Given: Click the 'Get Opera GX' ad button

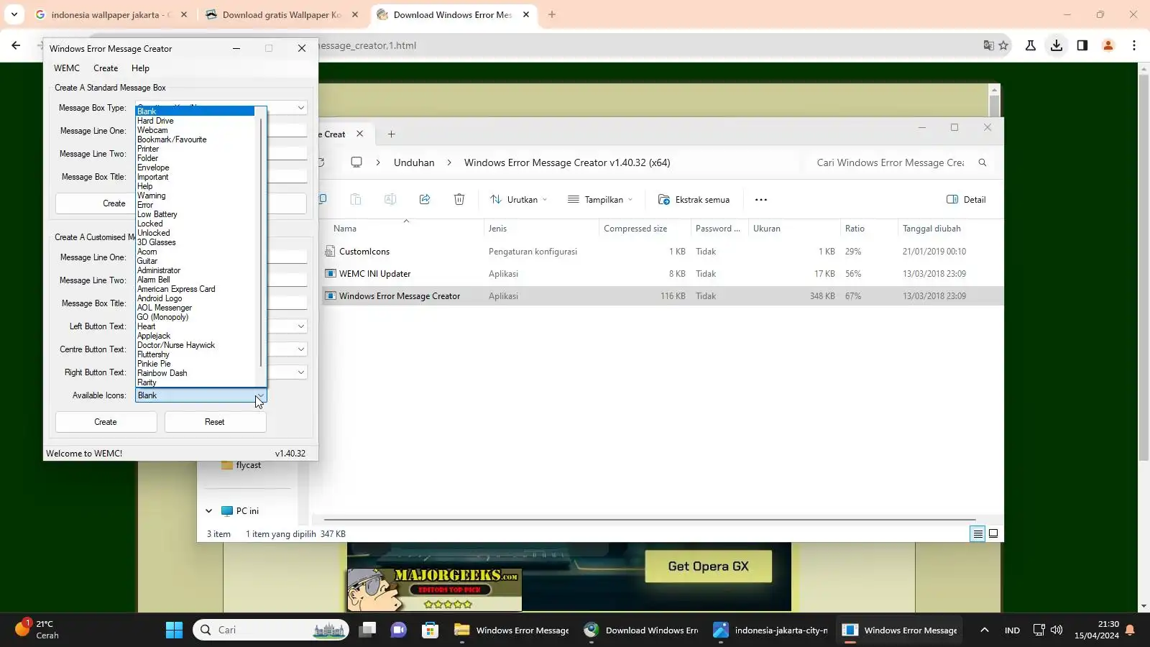Looking at the screenshot, I should tap(708, 566).
